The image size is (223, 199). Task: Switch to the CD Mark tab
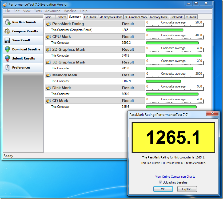click(x=191, y=17)
